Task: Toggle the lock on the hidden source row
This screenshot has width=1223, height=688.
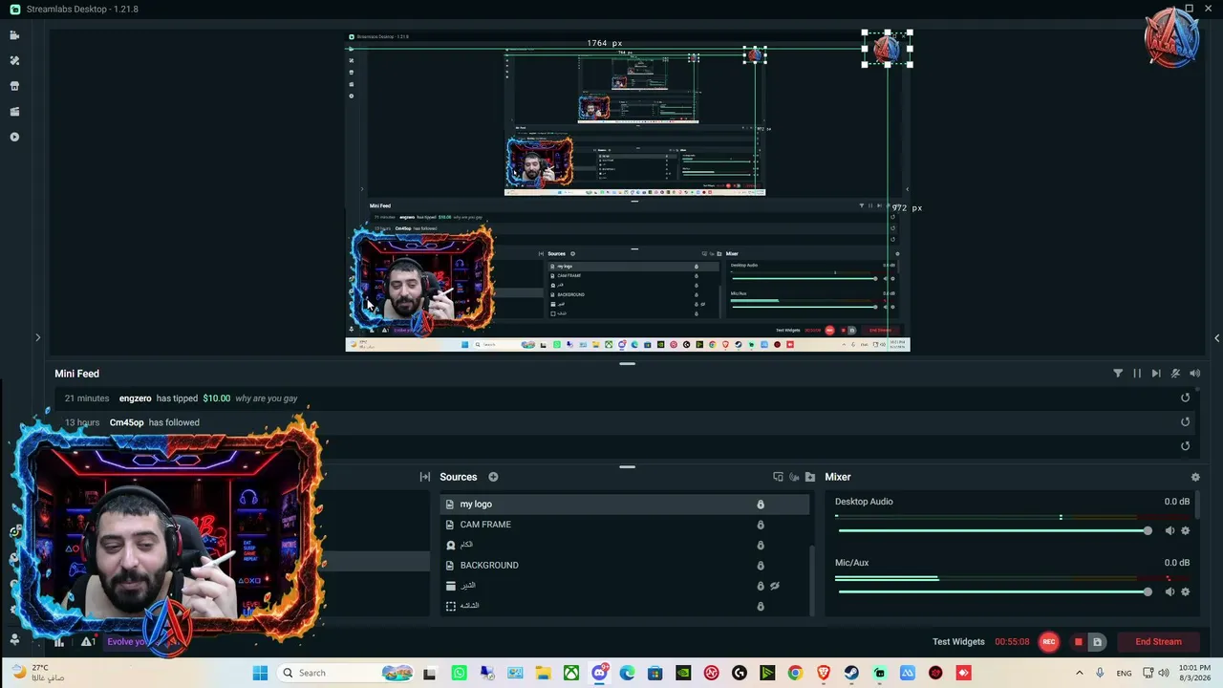Action: point(761,586)
